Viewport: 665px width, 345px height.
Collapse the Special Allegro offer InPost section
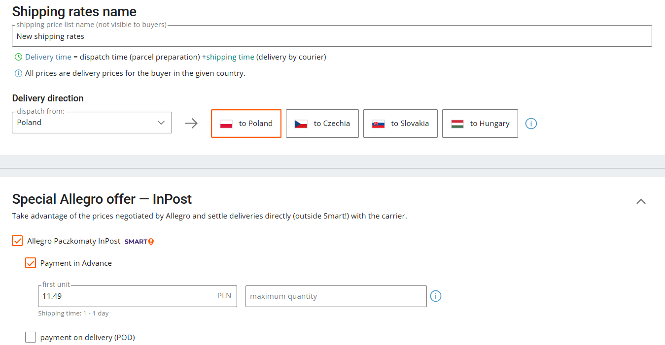[x=641, y=201]
